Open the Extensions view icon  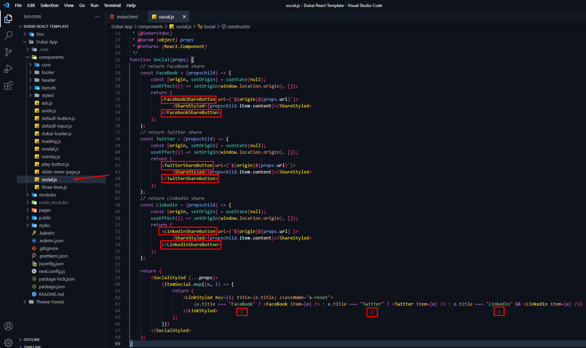tap(8, 86)
